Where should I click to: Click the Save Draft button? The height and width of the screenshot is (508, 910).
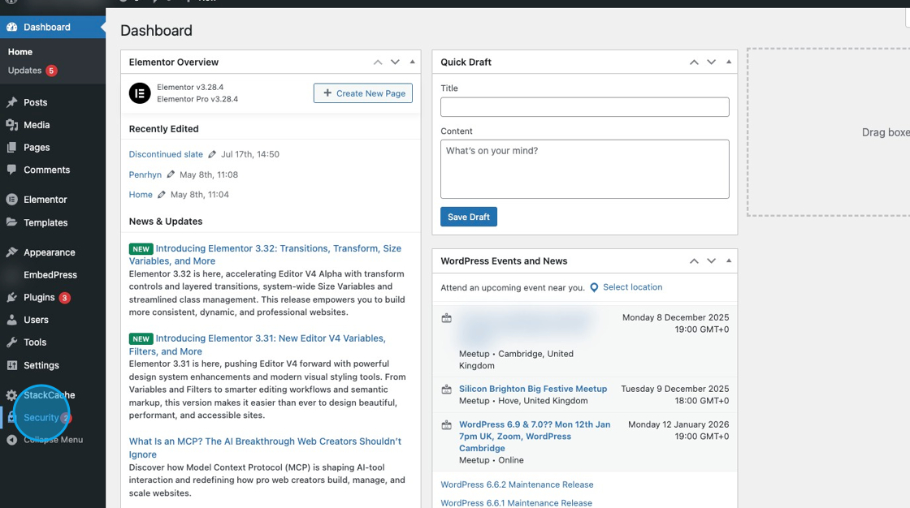coord(468,217)
